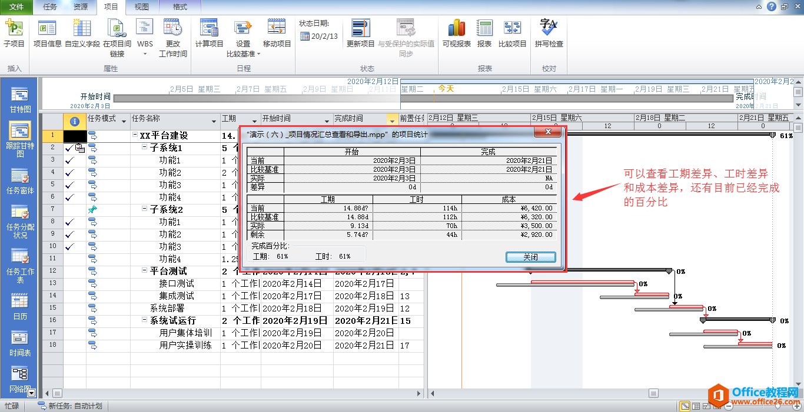Click 计算项目 calculate project icon

(210, 33)
